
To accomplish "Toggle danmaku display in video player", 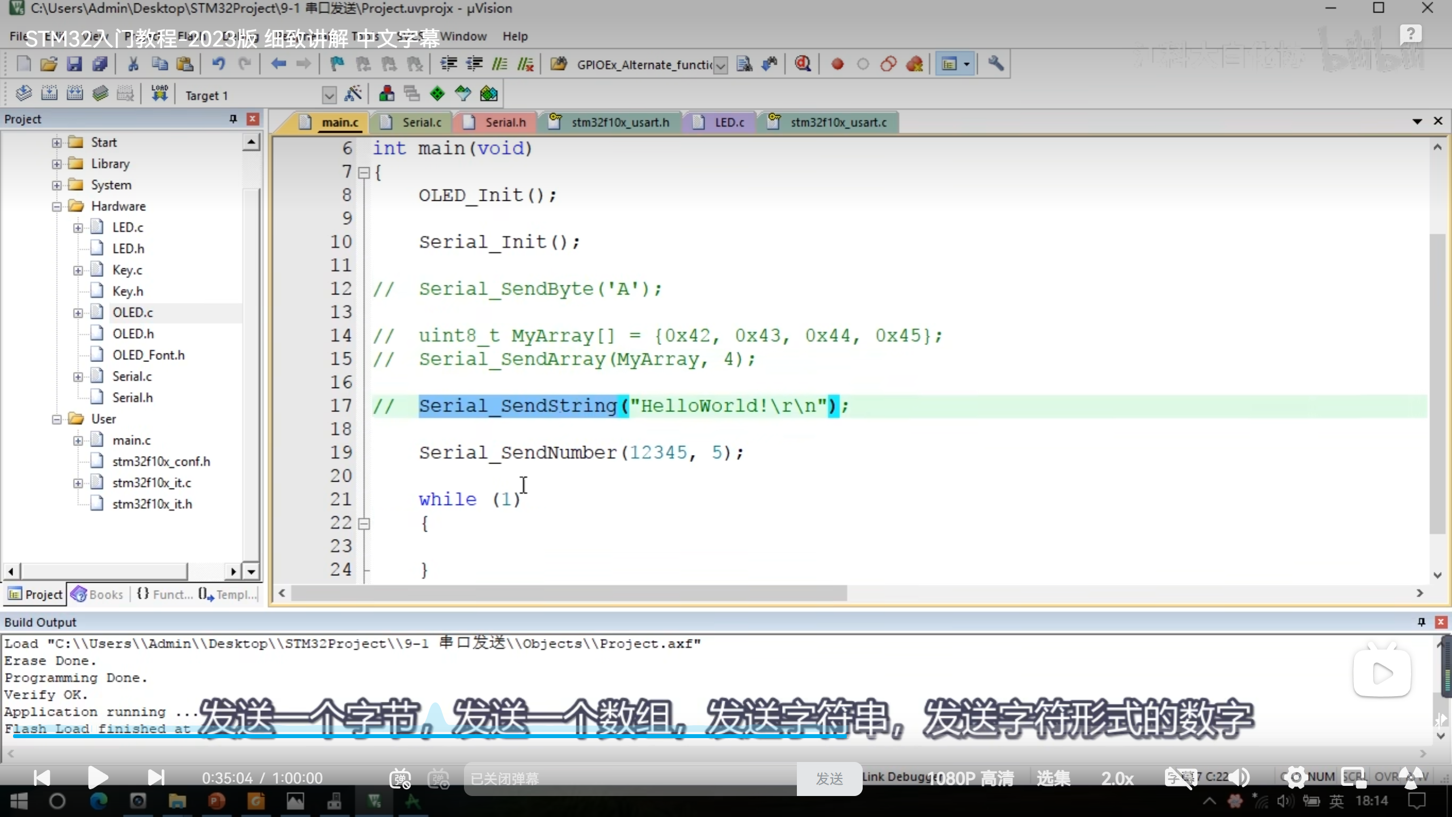I will pos(400,778).
